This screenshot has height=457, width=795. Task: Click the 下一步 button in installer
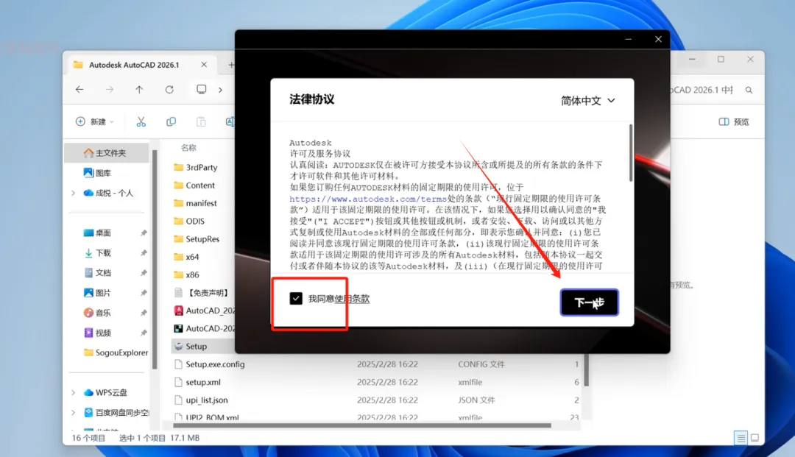click(x=589, y=302)
